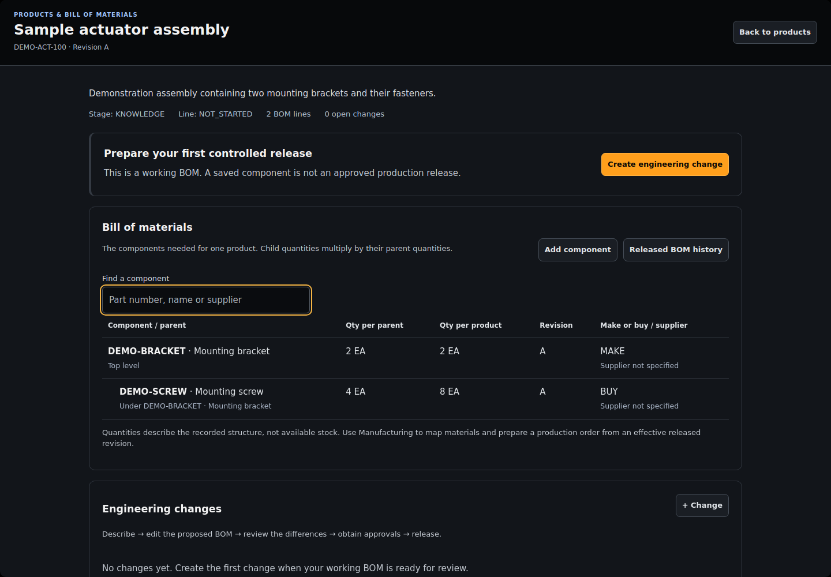Click the 2 EA qty per product for DEMO-BRACKET
The width and height of the screenshot is (831, 577).
tap(450, 351)
